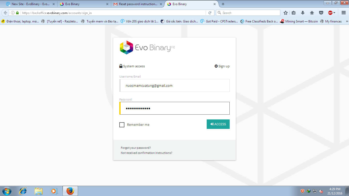Switch to the Reset password instructions Gmail tab
Viewport: 349px width, 196px height.
click(138, 4)
